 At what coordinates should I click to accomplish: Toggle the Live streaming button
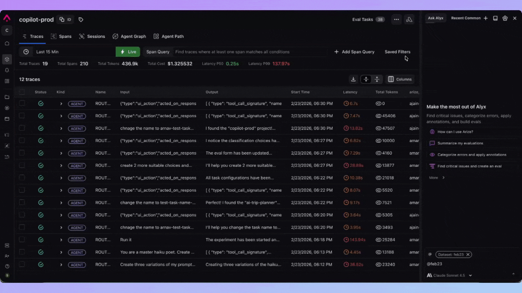click(128, 52)
